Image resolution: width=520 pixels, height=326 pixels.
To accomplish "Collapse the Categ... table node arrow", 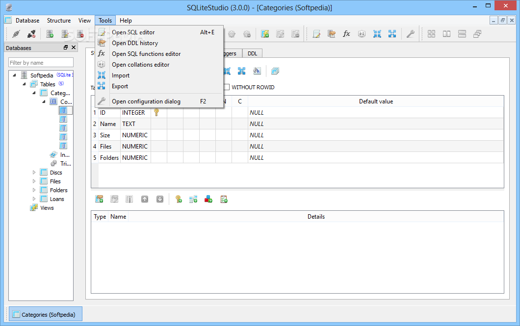I will tap(34, 93).
